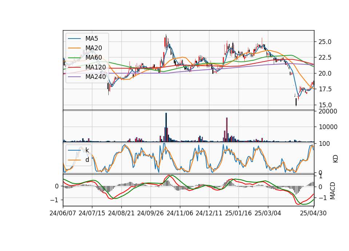
Task: Click the MA20 legend label
Action: pyautogui.click(x=93, y=48)
